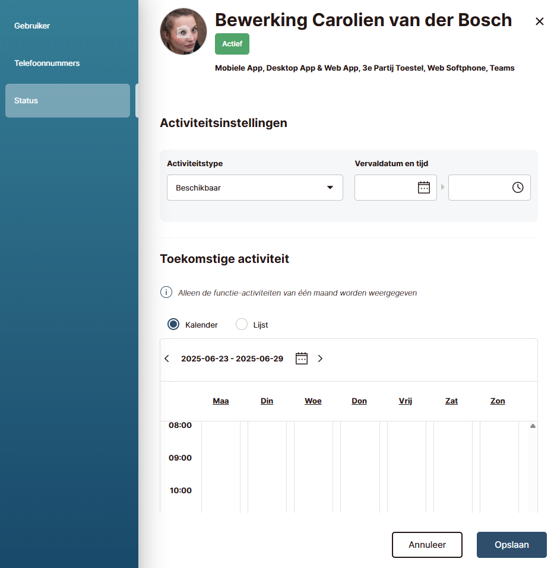Select the Lijst radio button
This screenshot has width=554, height=568.
pyautogui.click(x=242, y=325)
